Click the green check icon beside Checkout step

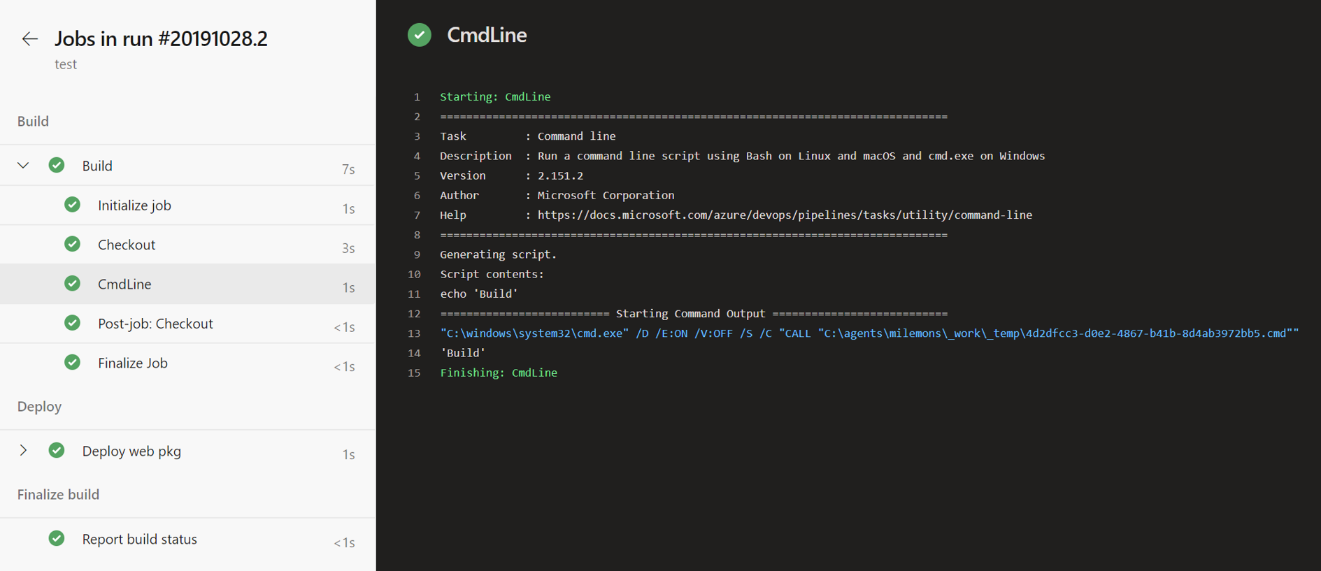[72, 244]
